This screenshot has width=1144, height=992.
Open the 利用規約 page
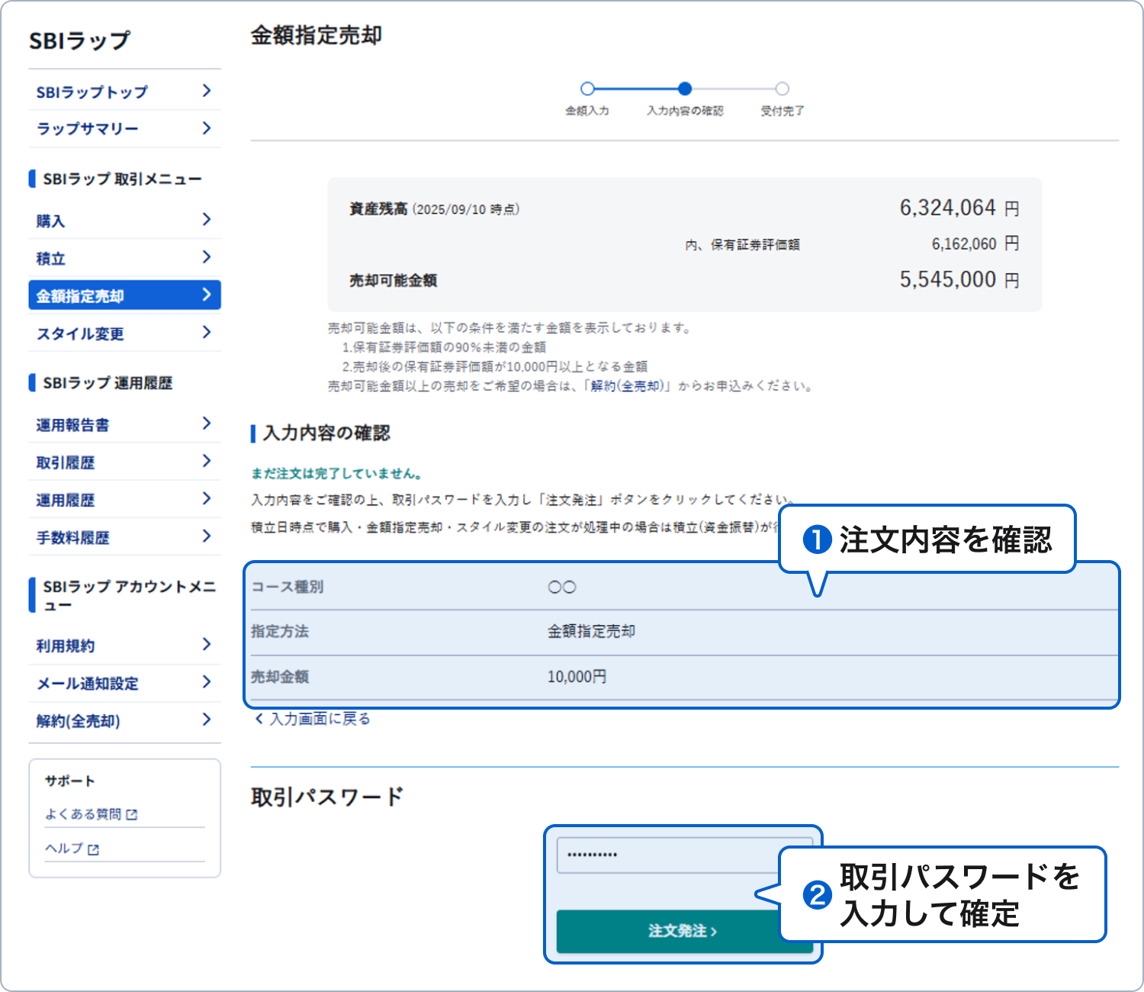66,646
